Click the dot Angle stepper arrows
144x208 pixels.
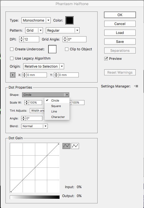click(23, 118)
